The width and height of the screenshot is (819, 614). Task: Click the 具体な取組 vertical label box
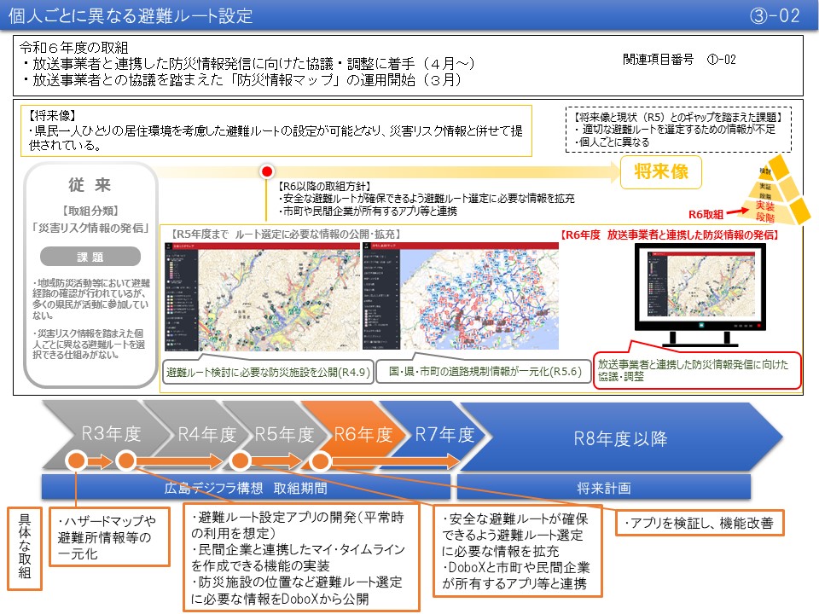(24, 549)
